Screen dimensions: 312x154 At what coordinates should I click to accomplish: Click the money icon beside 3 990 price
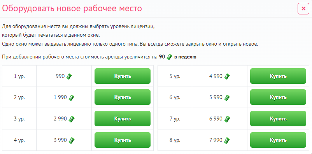(71, 140)
